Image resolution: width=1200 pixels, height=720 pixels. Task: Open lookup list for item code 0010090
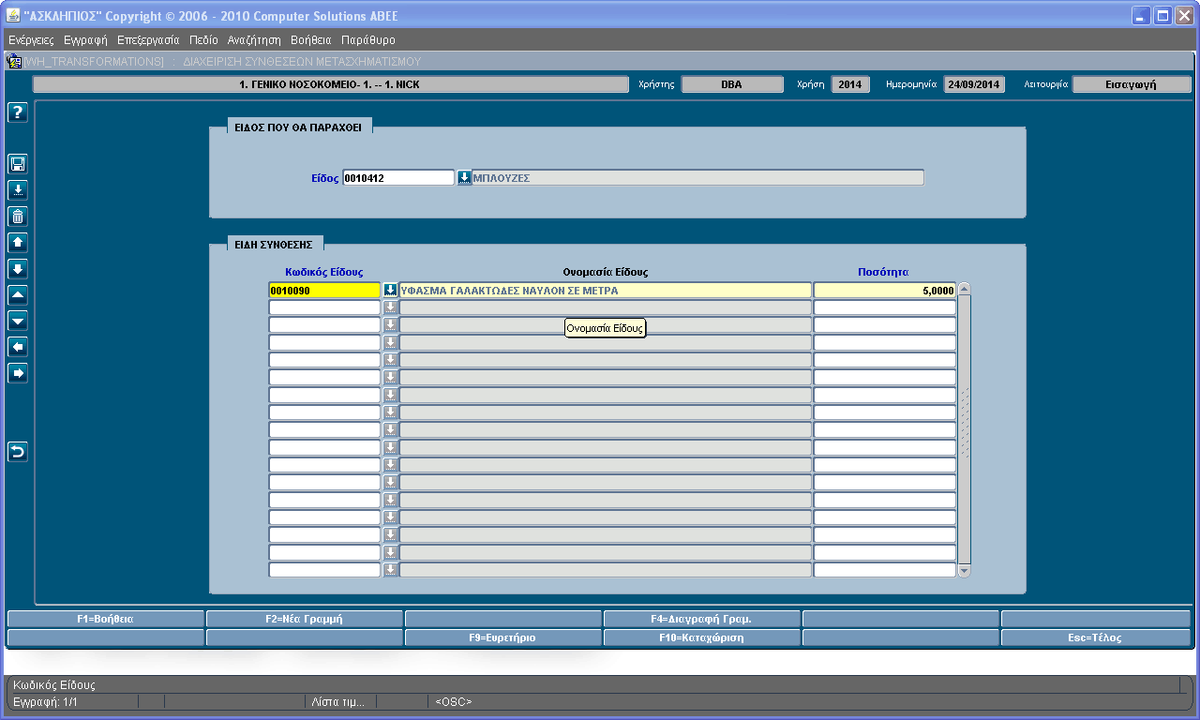point(390,291)
